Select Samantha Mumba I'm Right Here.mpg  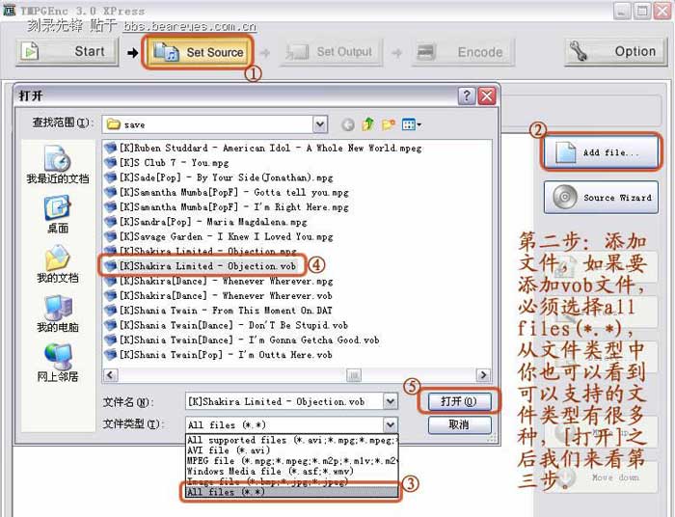coord(227,207)
